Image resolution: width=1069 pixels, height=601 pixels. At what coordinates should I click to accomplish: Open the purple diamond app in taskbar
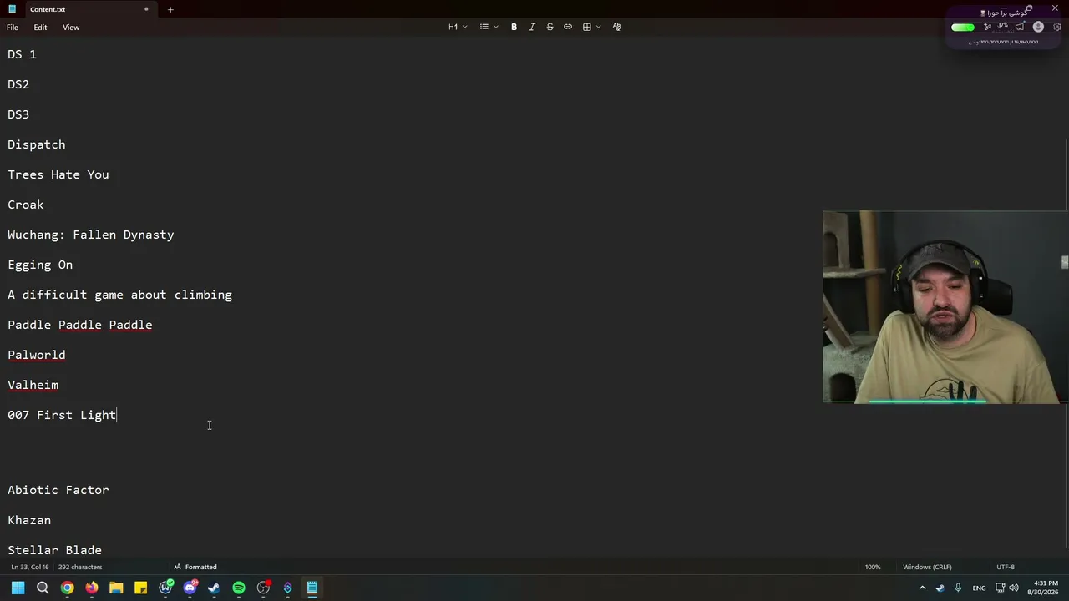tap(287, 588)
